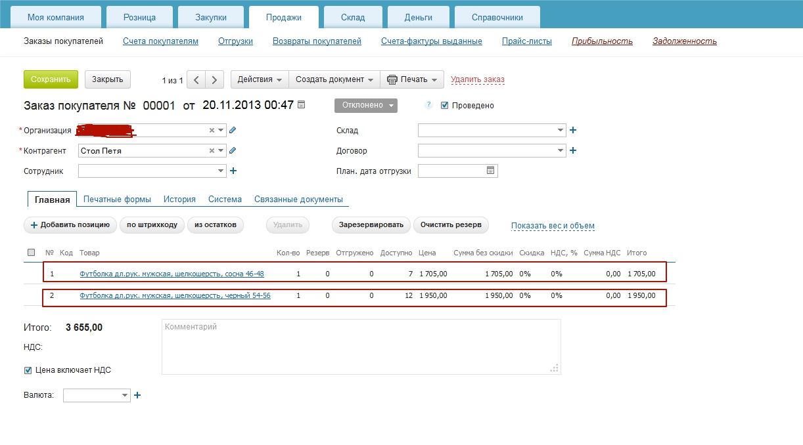Image resolution: width=803 pixels, height=445 pixels.
Task: Click inside the Комментарий text area
Action: (361, 347)
